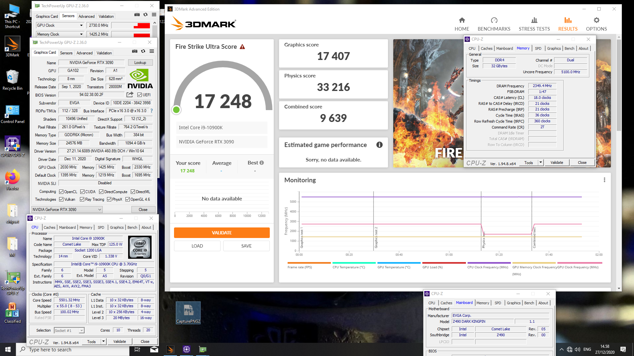Open 3DMark OPTIONS gear
The height and width of the screenshot is (356, 634).
click(596, 24)
